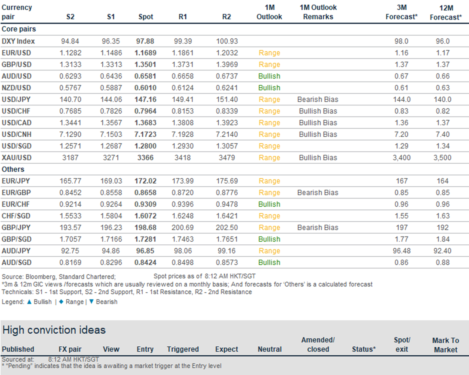Click the Bearish down-triangle legend icon
This screenshot has width=469, height=375.
tap(91, 302)
